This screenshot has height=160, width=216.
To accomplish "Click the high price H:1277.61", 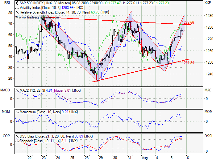I will (x=129, y=3).
